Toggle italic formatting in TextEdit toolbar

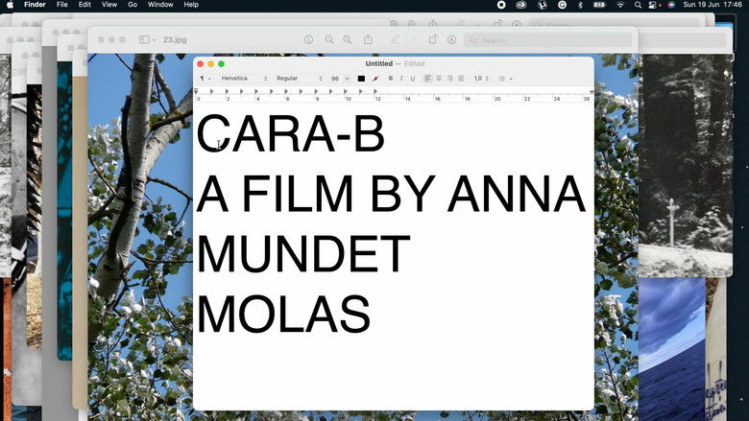(x=401, y=78)
